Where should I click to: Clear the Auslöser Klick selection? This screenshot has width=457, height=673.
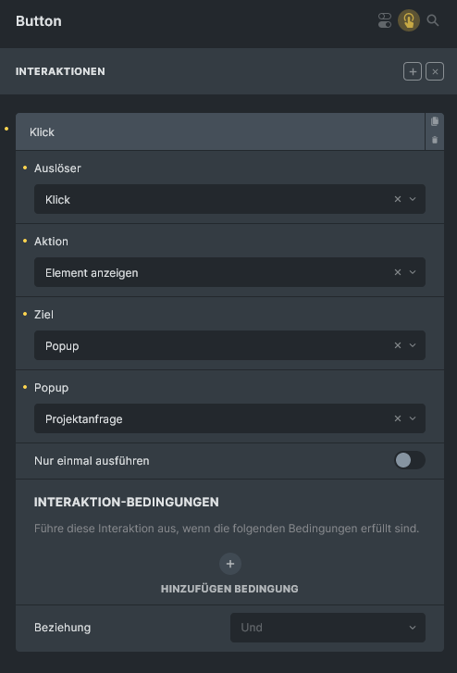click(x=398, y=199)
